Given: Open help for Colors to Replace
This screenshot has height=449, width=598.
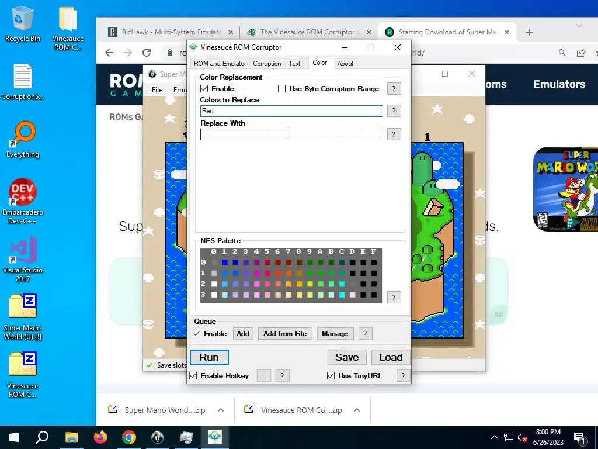Looking at the screenshot, I should [x=394, y=111].
